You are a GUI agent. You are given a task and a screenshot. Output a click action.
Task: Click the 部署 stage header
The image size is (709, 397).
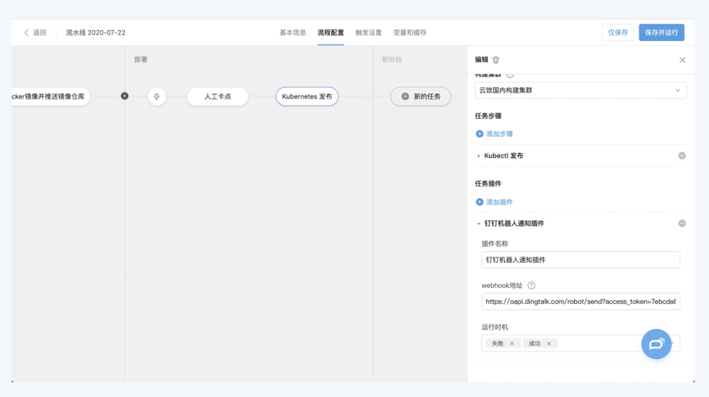pyautogui.click(x=141, y=60)
